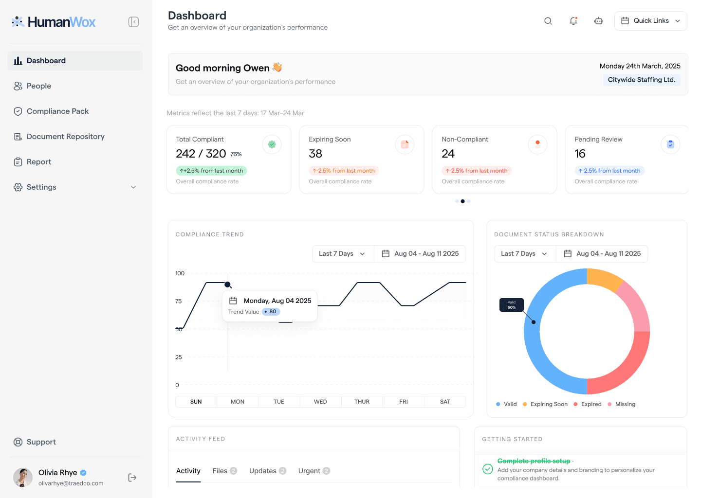Select FRI on the chart axis
This screenshot has width=701, height=498.
[x=404, y=402]
